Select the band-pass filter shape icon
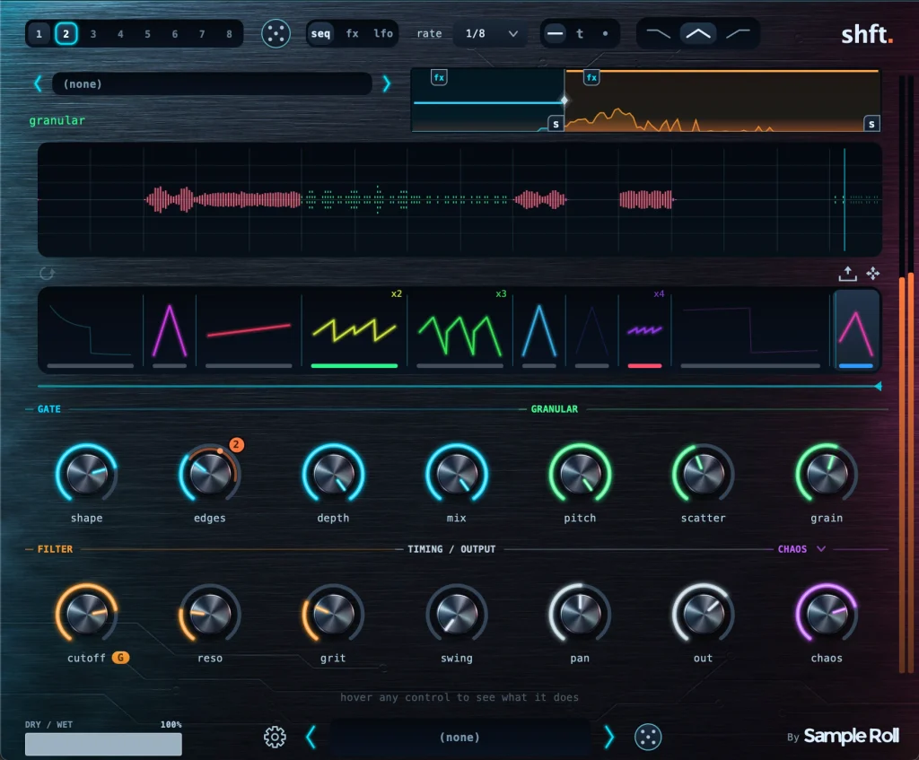The width and height of the screenshot is (919, 760). (698, 33)
